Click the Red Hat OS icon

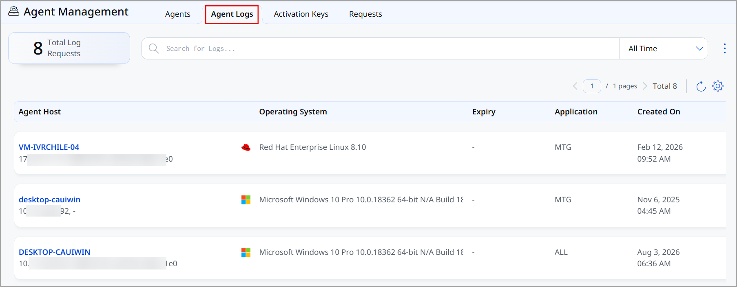246,147
